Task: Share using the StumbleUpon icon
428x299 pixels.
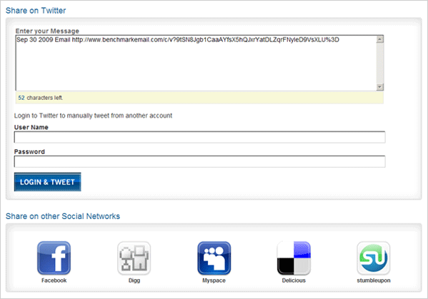Action: (x=374, y=258)
